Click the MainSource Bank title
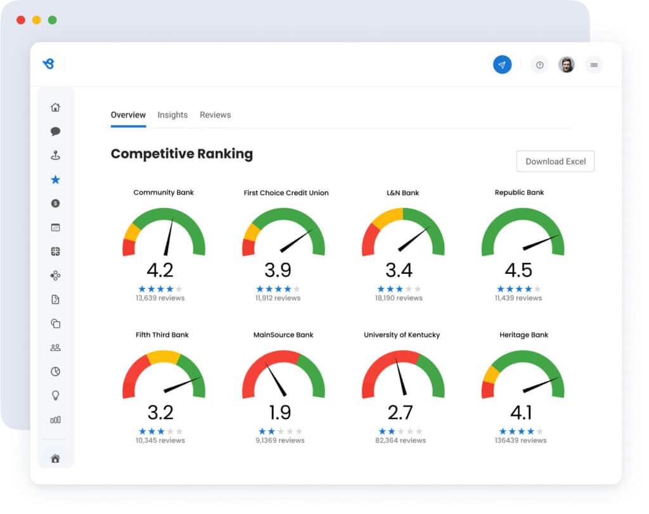The image size is (649, 514). tap(283, 335)
